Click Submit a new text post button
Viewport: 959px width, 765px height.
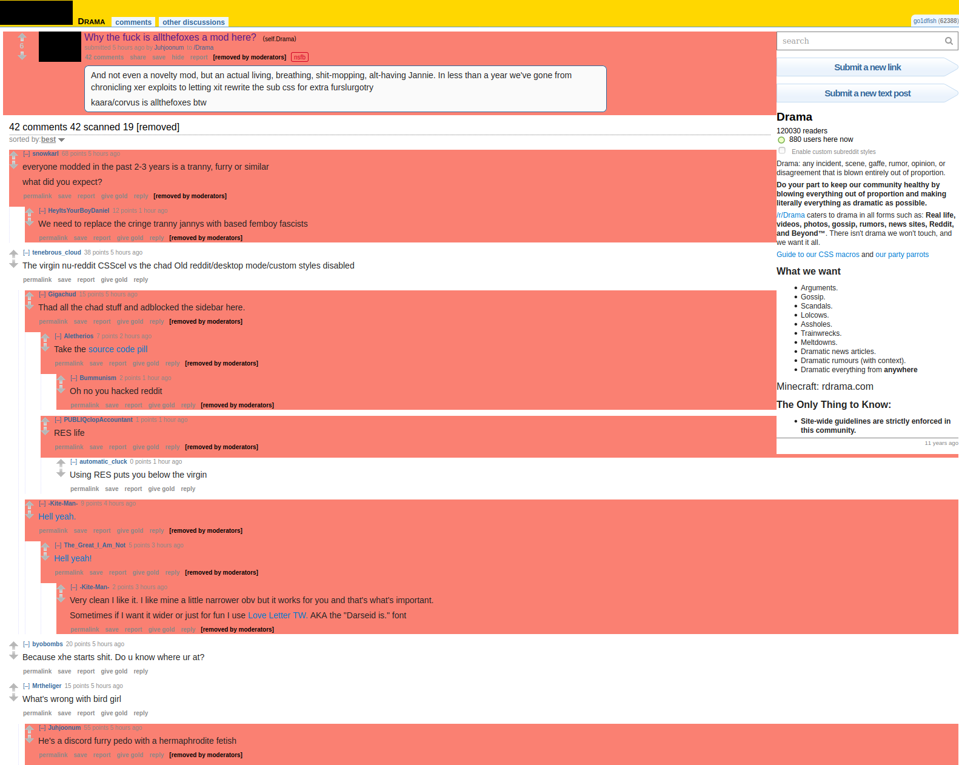pyautogui.click(x=867, y=93)
